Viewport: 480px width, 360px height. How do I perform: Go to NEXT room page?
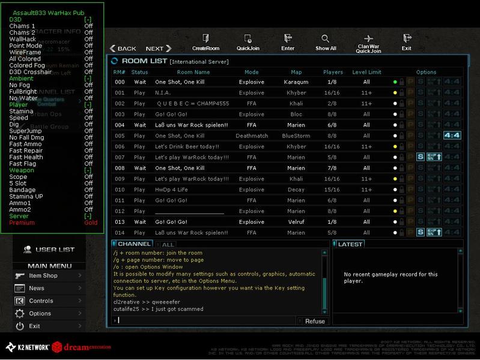click(x=159, y=49)
